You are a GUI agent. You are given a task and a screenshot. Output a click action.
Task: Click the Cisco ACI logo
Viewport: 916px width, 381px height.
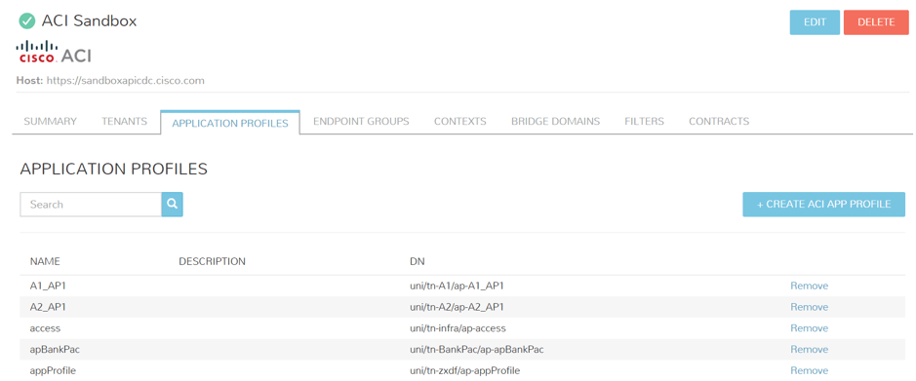click(54, 52)
